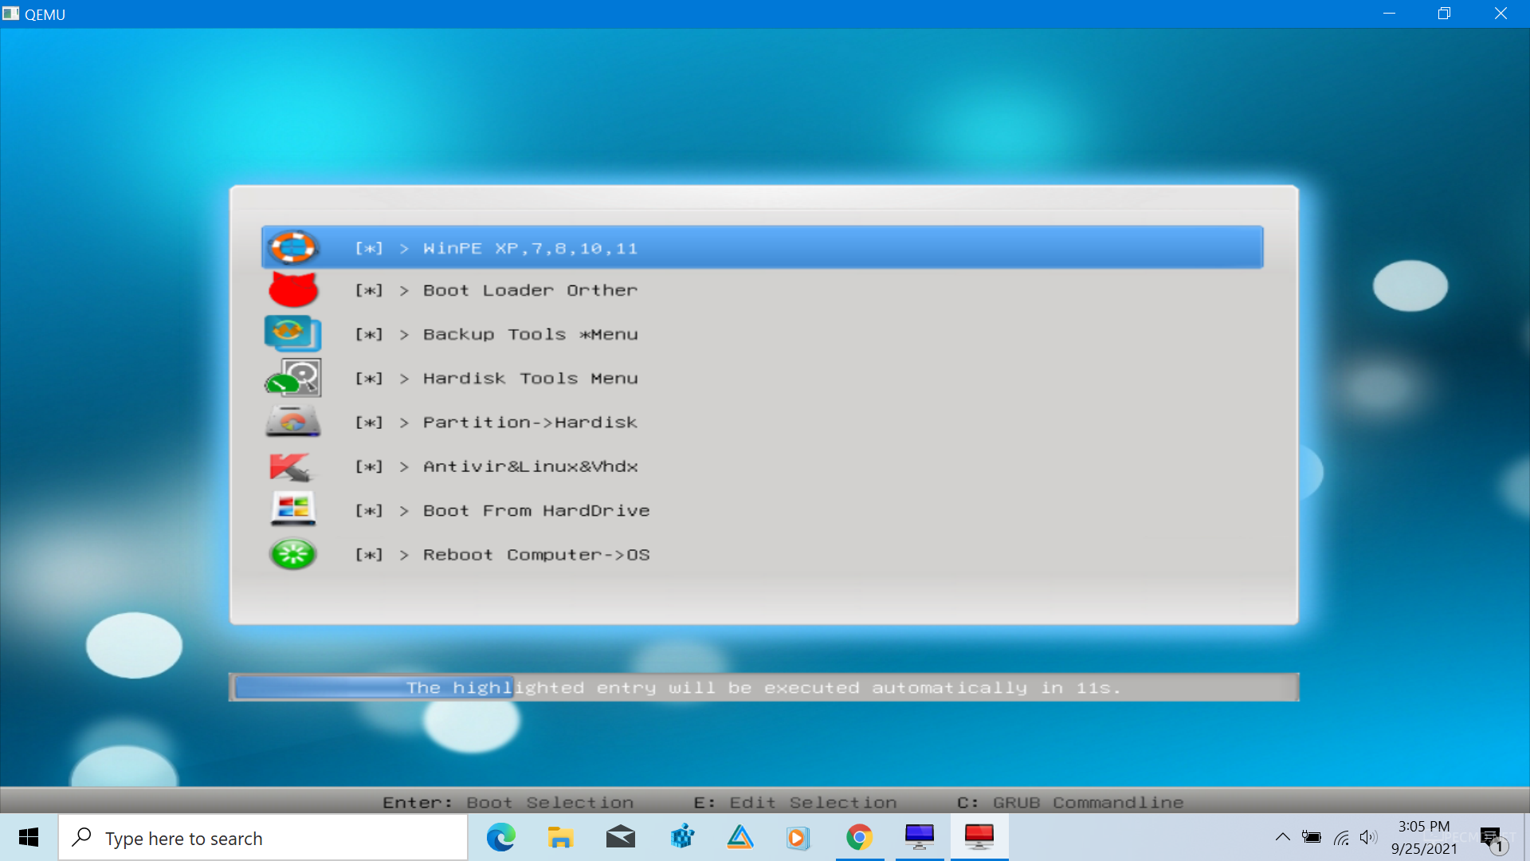Click the Hardisk Tools drive icon
The width and height of the screenshot is (1530, 861).
292,377
